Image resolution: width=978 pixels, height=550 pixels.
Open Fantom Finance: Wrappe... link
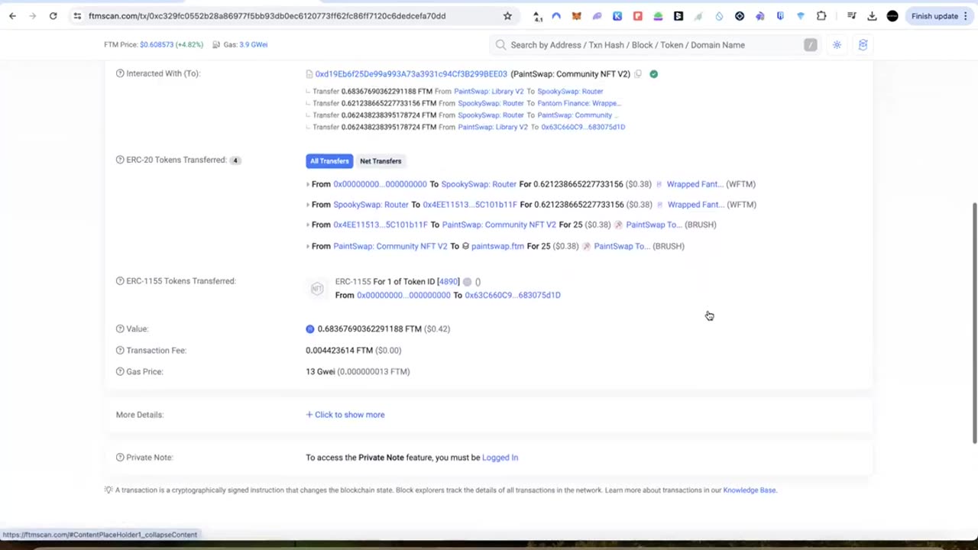578,103
